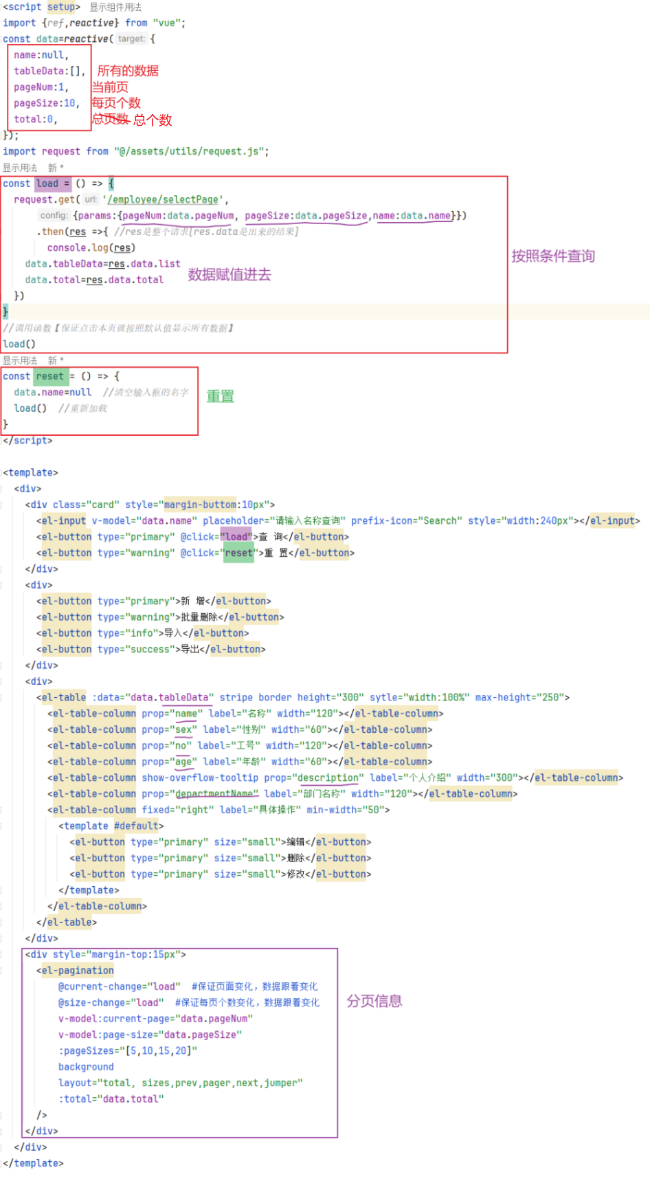Screen dimensions: 650x1181
Task: Open the '@/assets/utils/request.js' import path
Action: (188, 151)
